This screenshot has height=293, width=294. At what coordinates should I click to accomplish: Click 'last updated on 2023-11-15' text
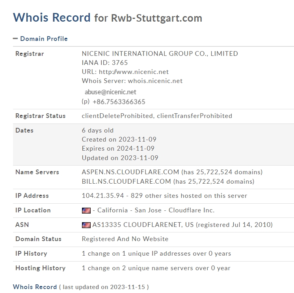point(104,287)
